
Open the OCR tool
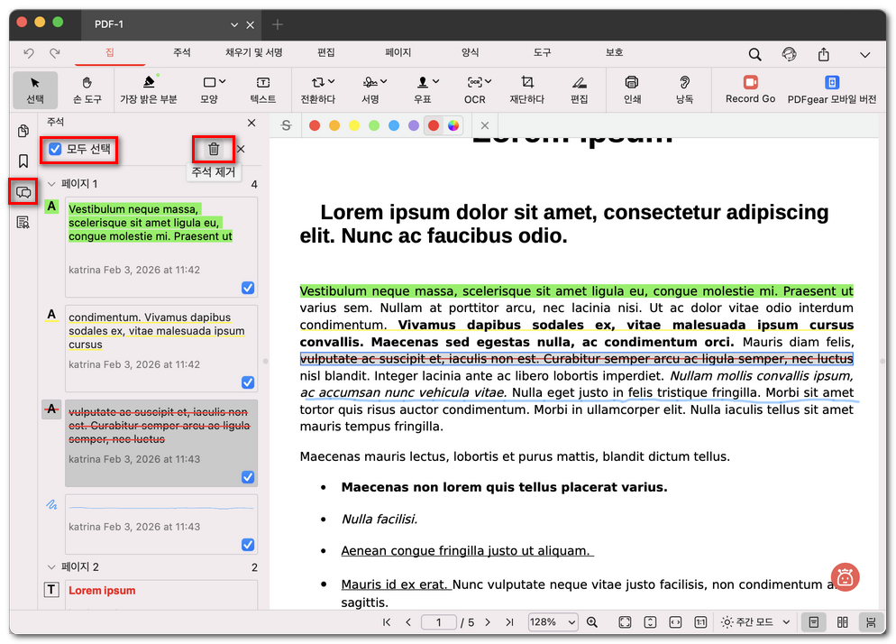[x=474, y=88]
